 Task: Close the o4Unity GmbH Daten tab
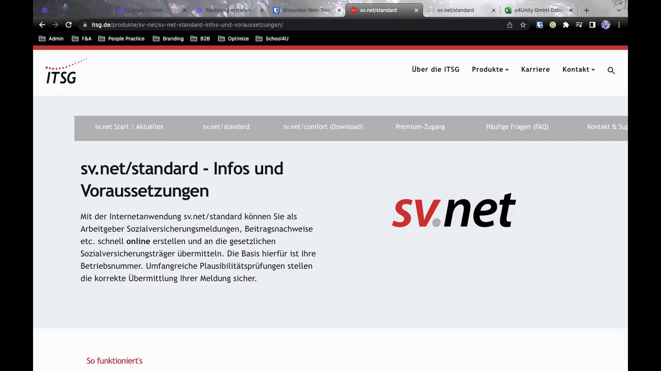[571, 10]
